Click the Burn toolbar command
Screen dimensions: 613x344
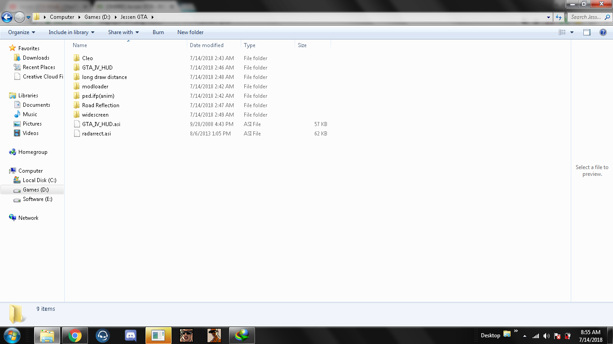[158, 32]
